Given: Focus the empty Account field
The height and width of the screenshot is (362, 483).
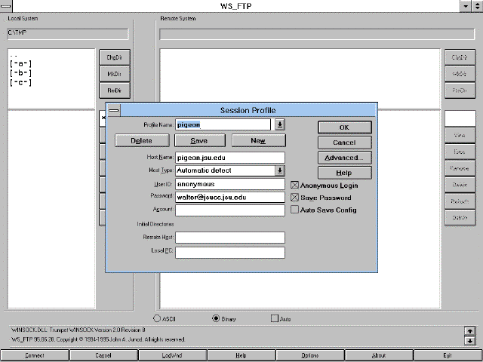Looking at the screenshot, I should coord(230,210).
